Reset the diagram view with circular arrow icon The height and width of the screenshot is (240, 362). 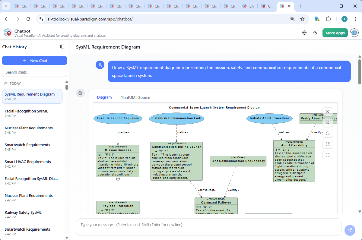click(328, 133)
